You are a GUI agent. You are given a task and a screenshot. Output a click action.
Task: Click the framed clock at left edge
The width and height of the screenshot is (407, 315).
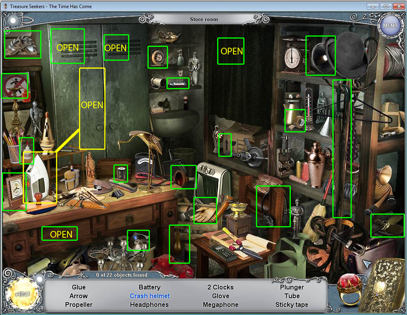click(x=14, y=191)
